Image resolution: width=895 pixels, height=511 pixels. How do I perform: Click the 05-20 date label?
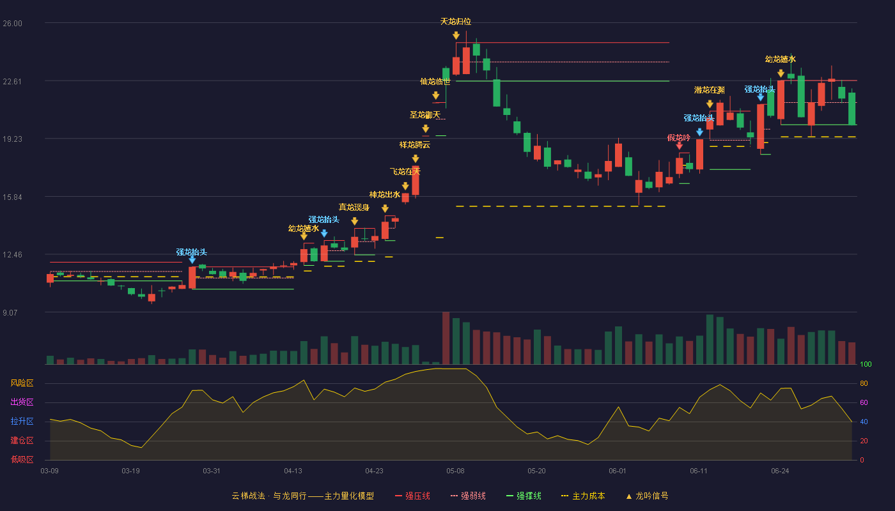536,471
